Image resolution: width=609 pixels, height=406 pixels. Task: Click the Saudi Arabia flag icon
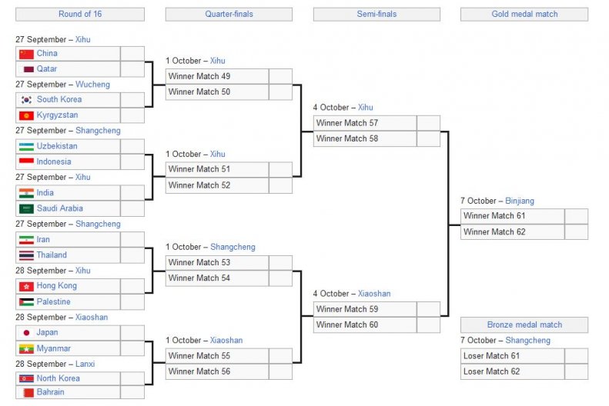26,208
